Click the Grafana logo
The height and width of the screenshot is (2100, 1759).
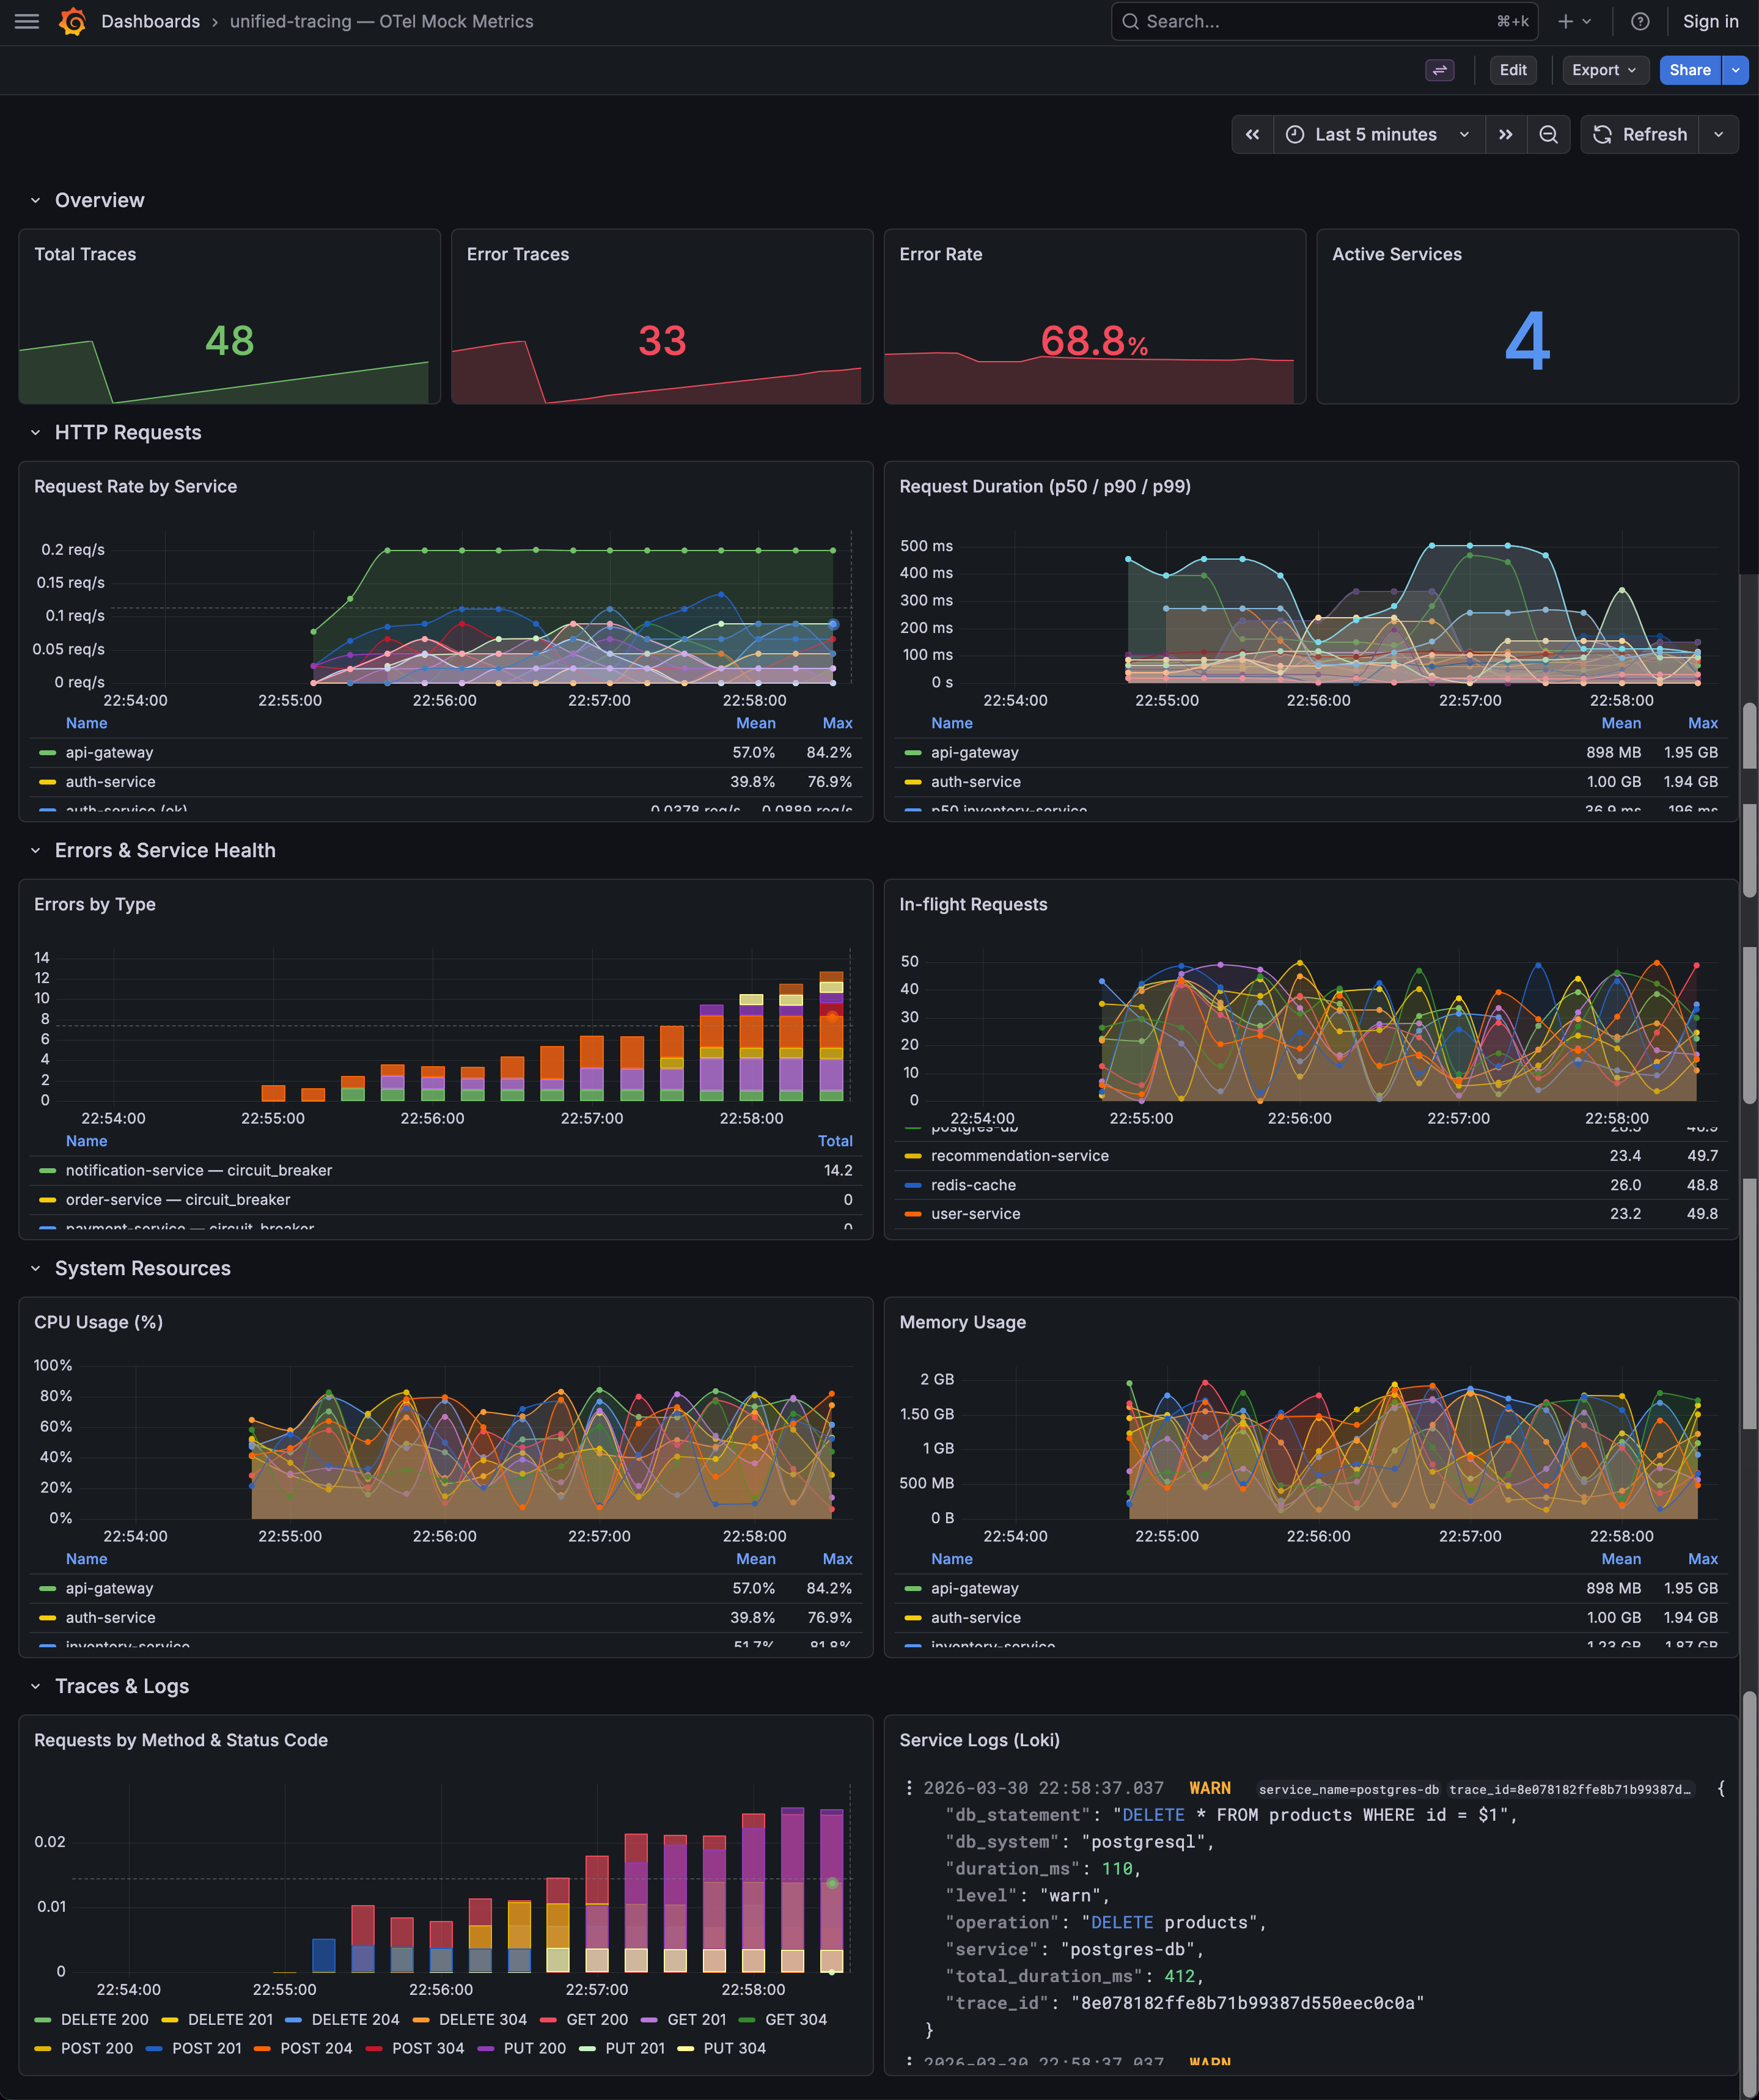point(72,21)
